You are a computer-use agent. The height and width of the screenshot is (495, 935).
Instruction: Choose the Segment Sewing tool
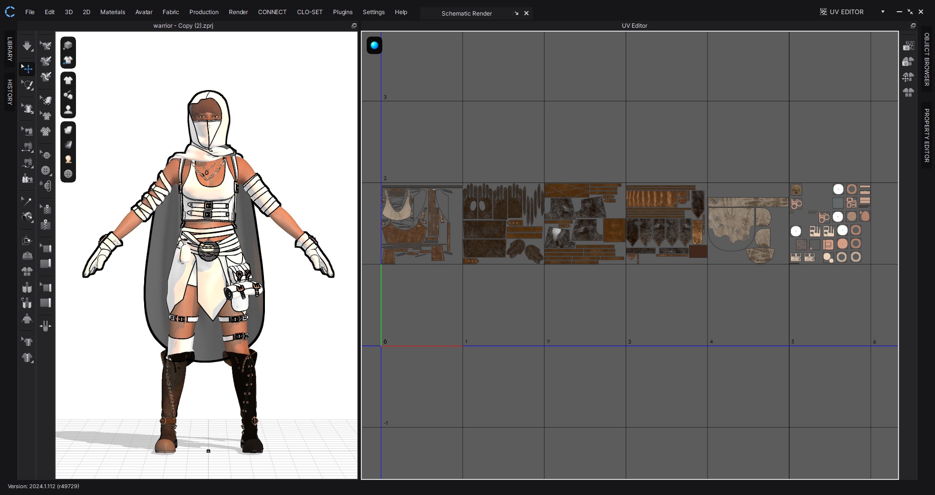(x=27, y=147)
